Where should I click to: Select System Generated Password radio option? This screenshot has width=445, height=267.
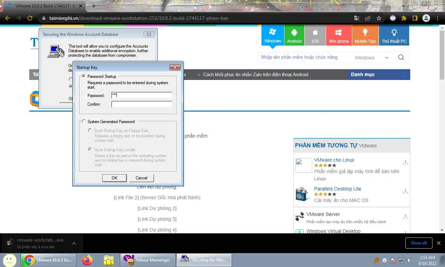tap(83, 121)
